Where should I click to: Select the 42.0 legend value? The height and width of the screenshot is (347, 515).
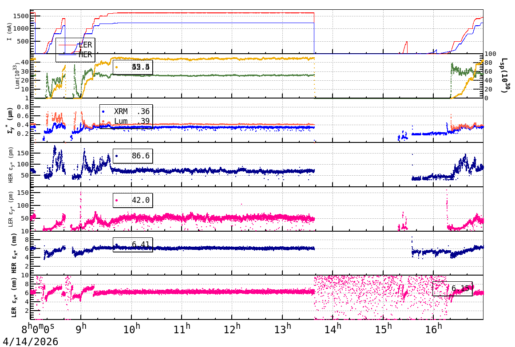pyautogui.click(x=141, y=200)
